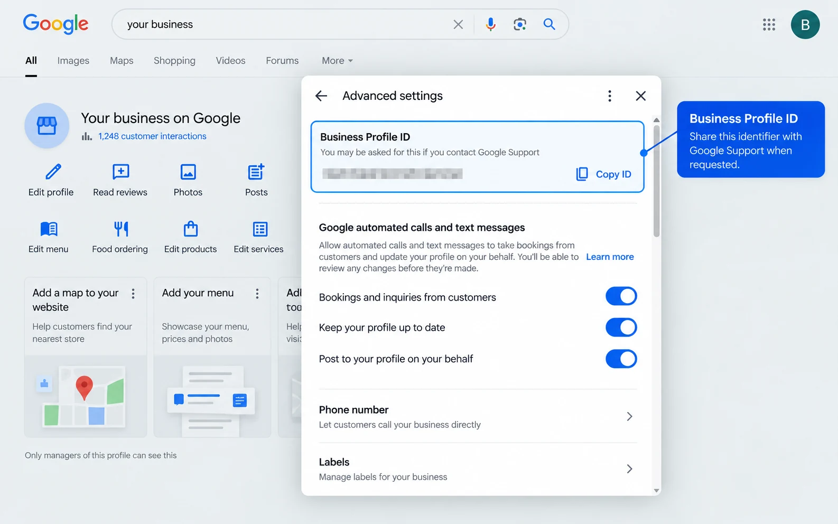
Task: Select the All results tab
Action: tap(31, 61)
